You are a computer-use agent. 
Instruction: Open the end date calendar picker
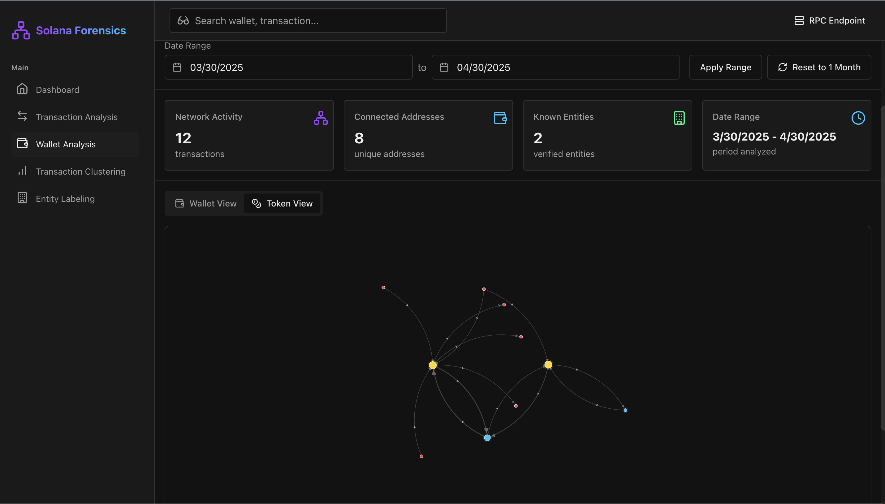pyautogui.click(x=444, y=67)
